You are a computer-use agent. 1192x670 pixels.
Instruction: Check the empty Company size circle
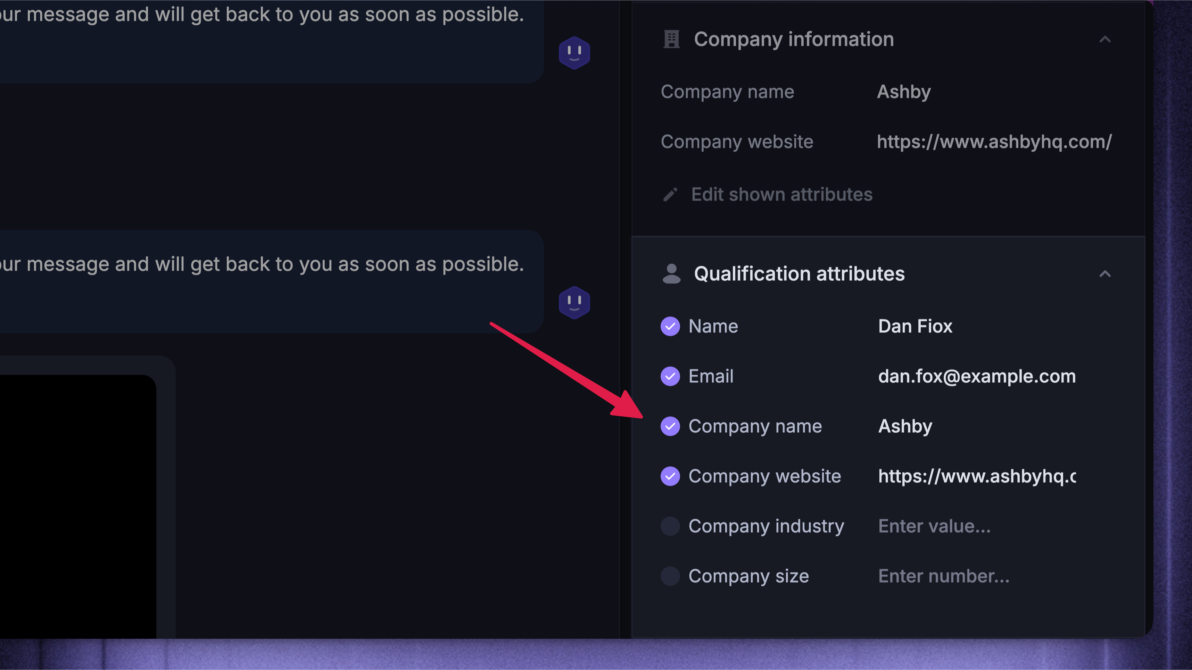pyautogui.click(x=670, y=576)
